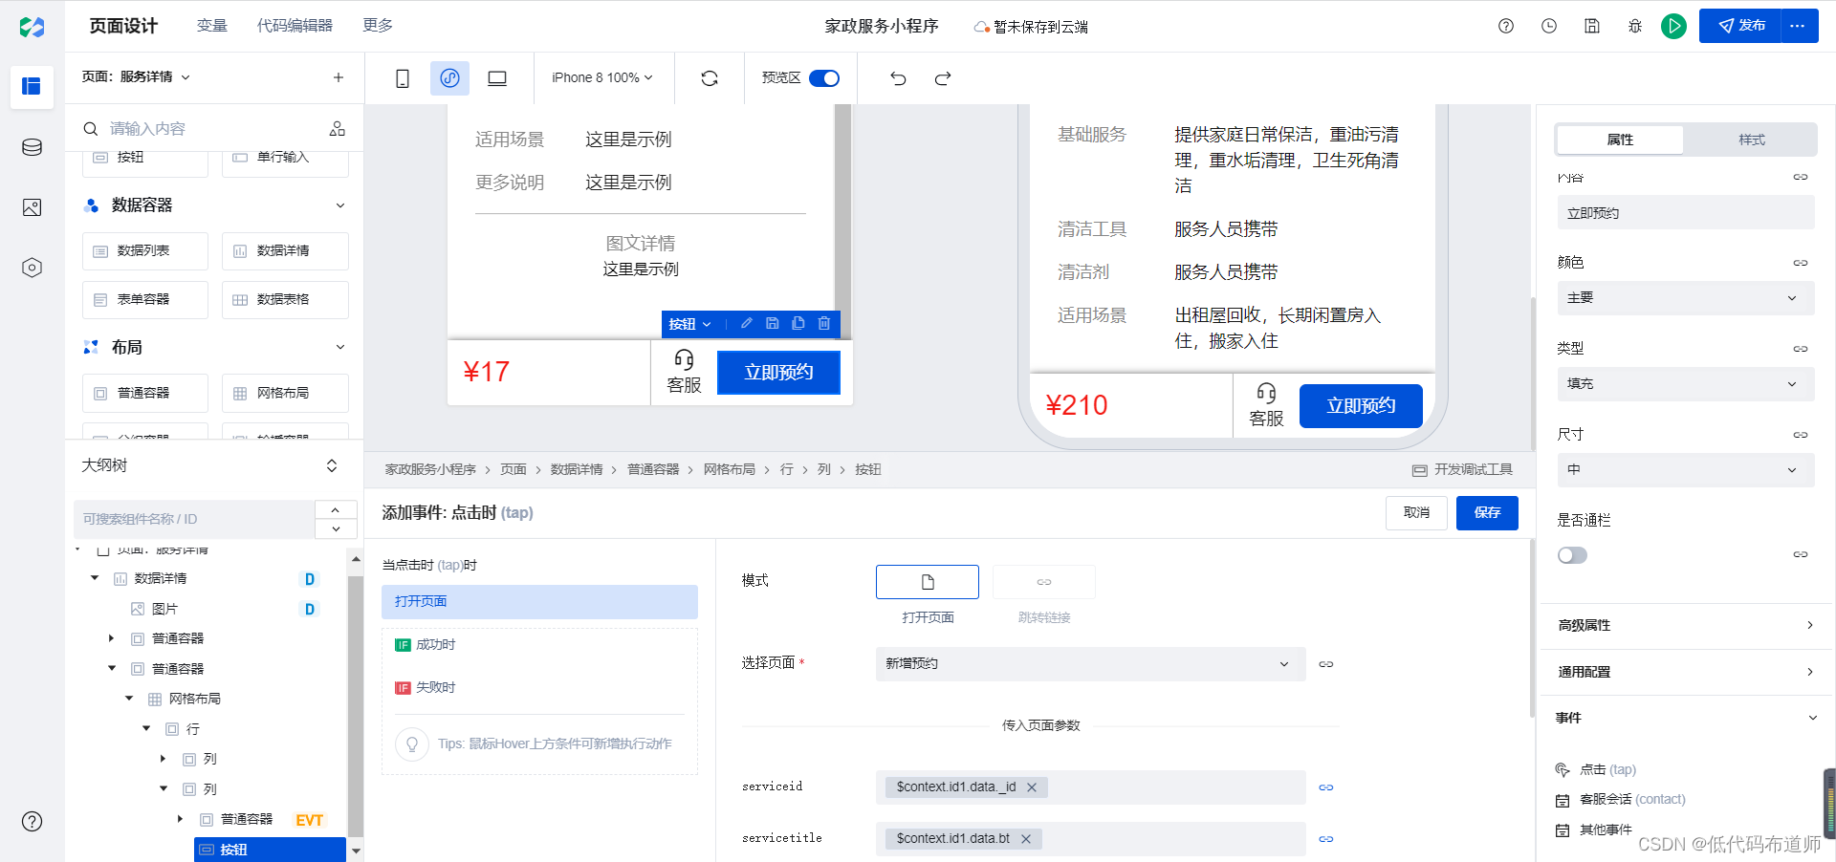Open the page selector 服务详情 dropdown

(x=137, y=77)
